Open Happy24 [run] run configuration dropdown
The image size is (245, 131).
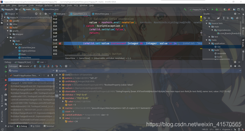pyautogui.click(x=199, y=9)
